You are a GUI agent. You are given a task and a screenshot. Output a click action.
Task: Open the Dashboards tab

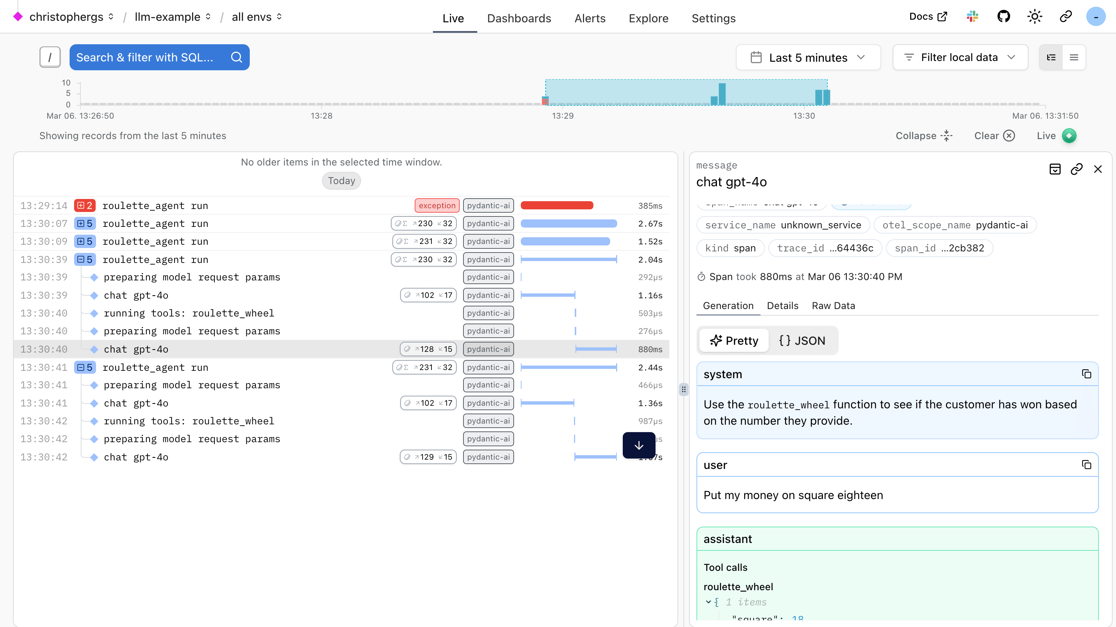(x=519, y=18)
